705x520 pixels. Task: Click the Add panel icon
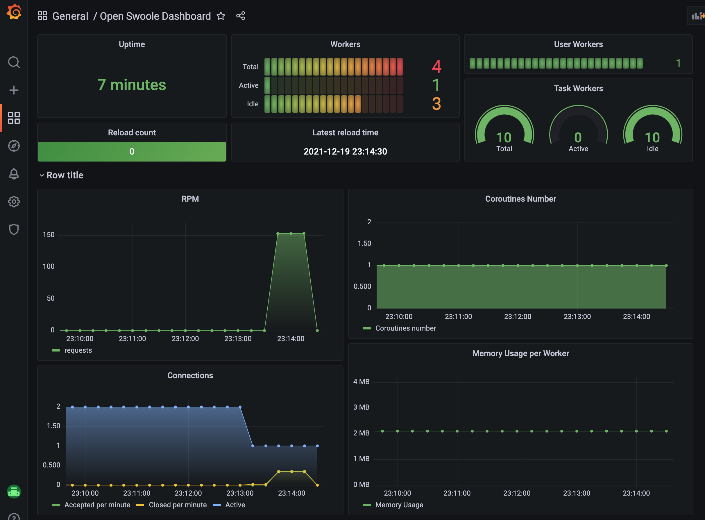(697, 16)
